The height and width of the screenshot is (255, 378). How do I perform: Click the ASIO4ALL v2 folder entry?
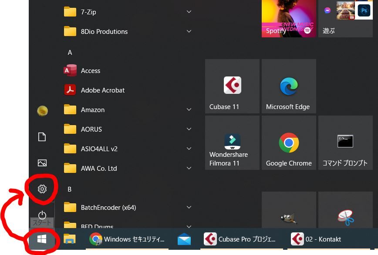[128, 149]
